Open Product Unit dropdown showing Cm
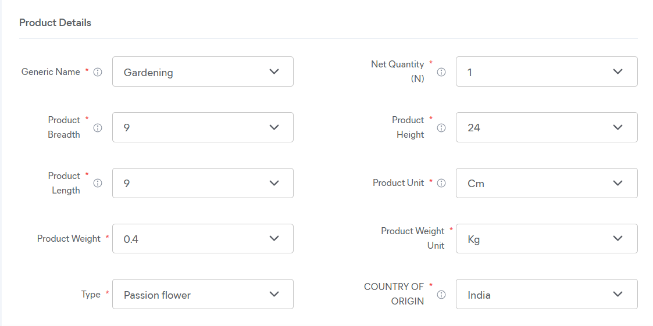653x326 pixels. click(x=547, y=183)
